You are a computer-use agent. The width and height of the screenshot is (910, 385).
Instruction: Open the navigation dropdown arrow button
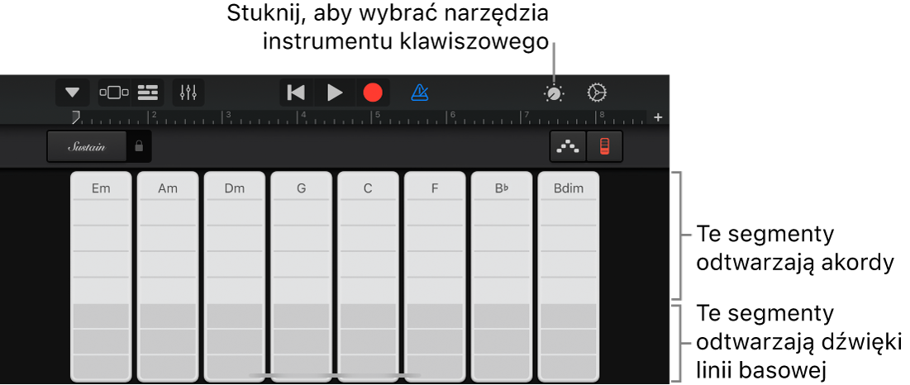tap(73, 93)
